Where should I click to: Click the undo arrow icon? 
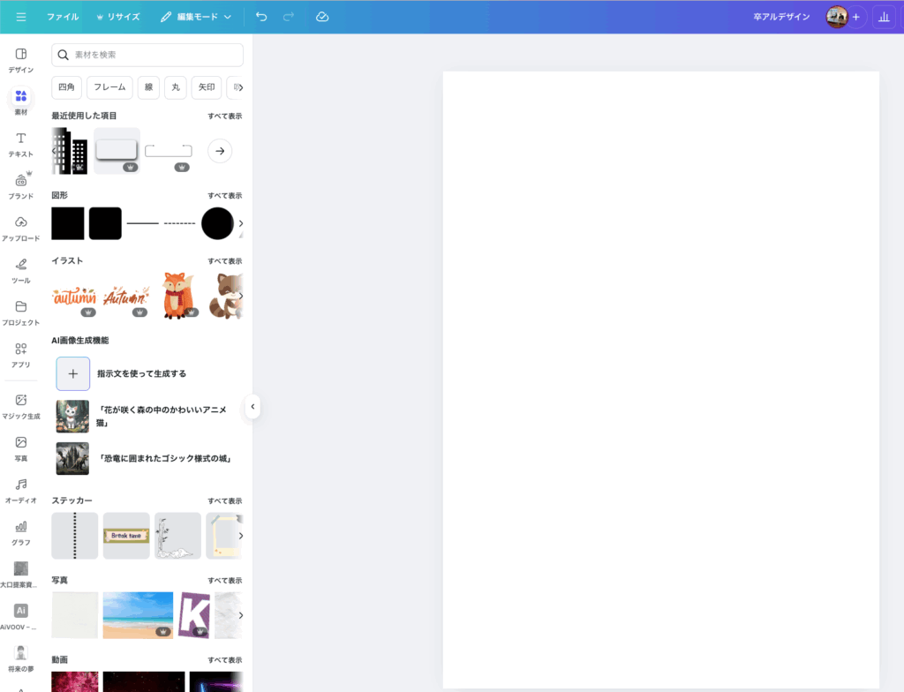point(260,17)
